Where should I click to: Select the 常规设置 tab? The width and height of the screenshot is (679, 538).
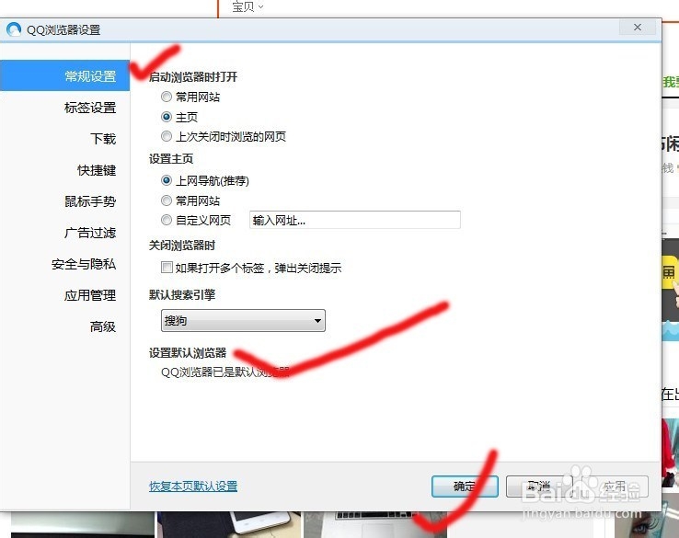pos(64,75)
